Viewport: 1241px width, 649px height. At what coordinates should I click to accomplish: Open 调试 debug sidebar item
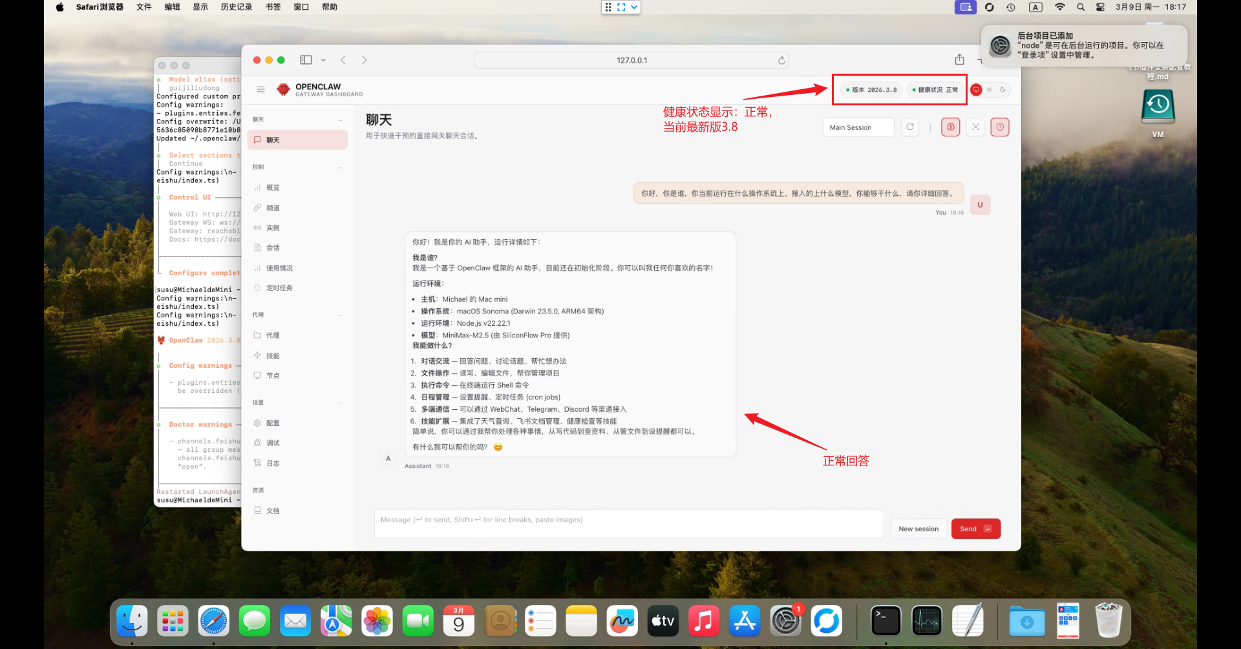[297, 443]
